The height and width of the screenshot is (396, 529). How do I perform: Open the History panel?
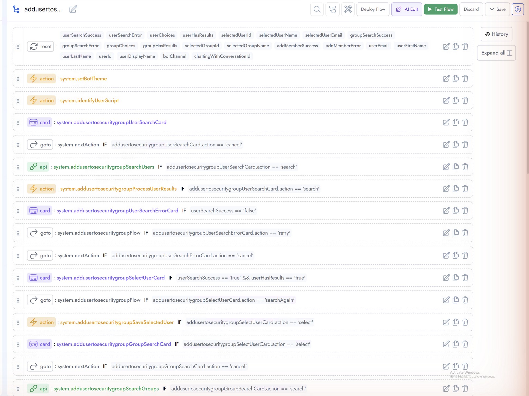tap(496, 34)
